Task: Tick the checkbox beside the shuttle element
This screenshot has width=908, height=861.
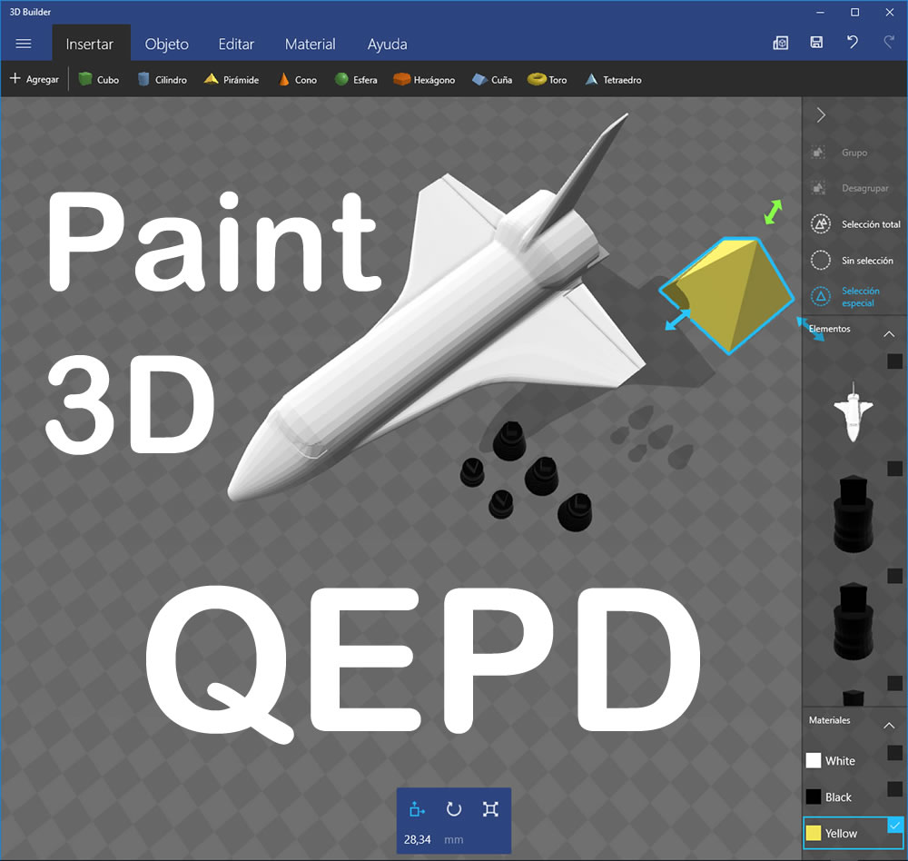Action: tap(894, 361)
